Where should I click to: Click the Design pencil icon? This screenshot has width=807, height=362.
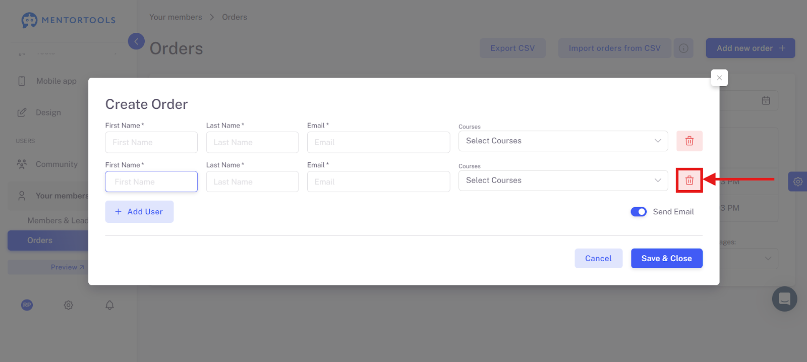click(22, 112)
